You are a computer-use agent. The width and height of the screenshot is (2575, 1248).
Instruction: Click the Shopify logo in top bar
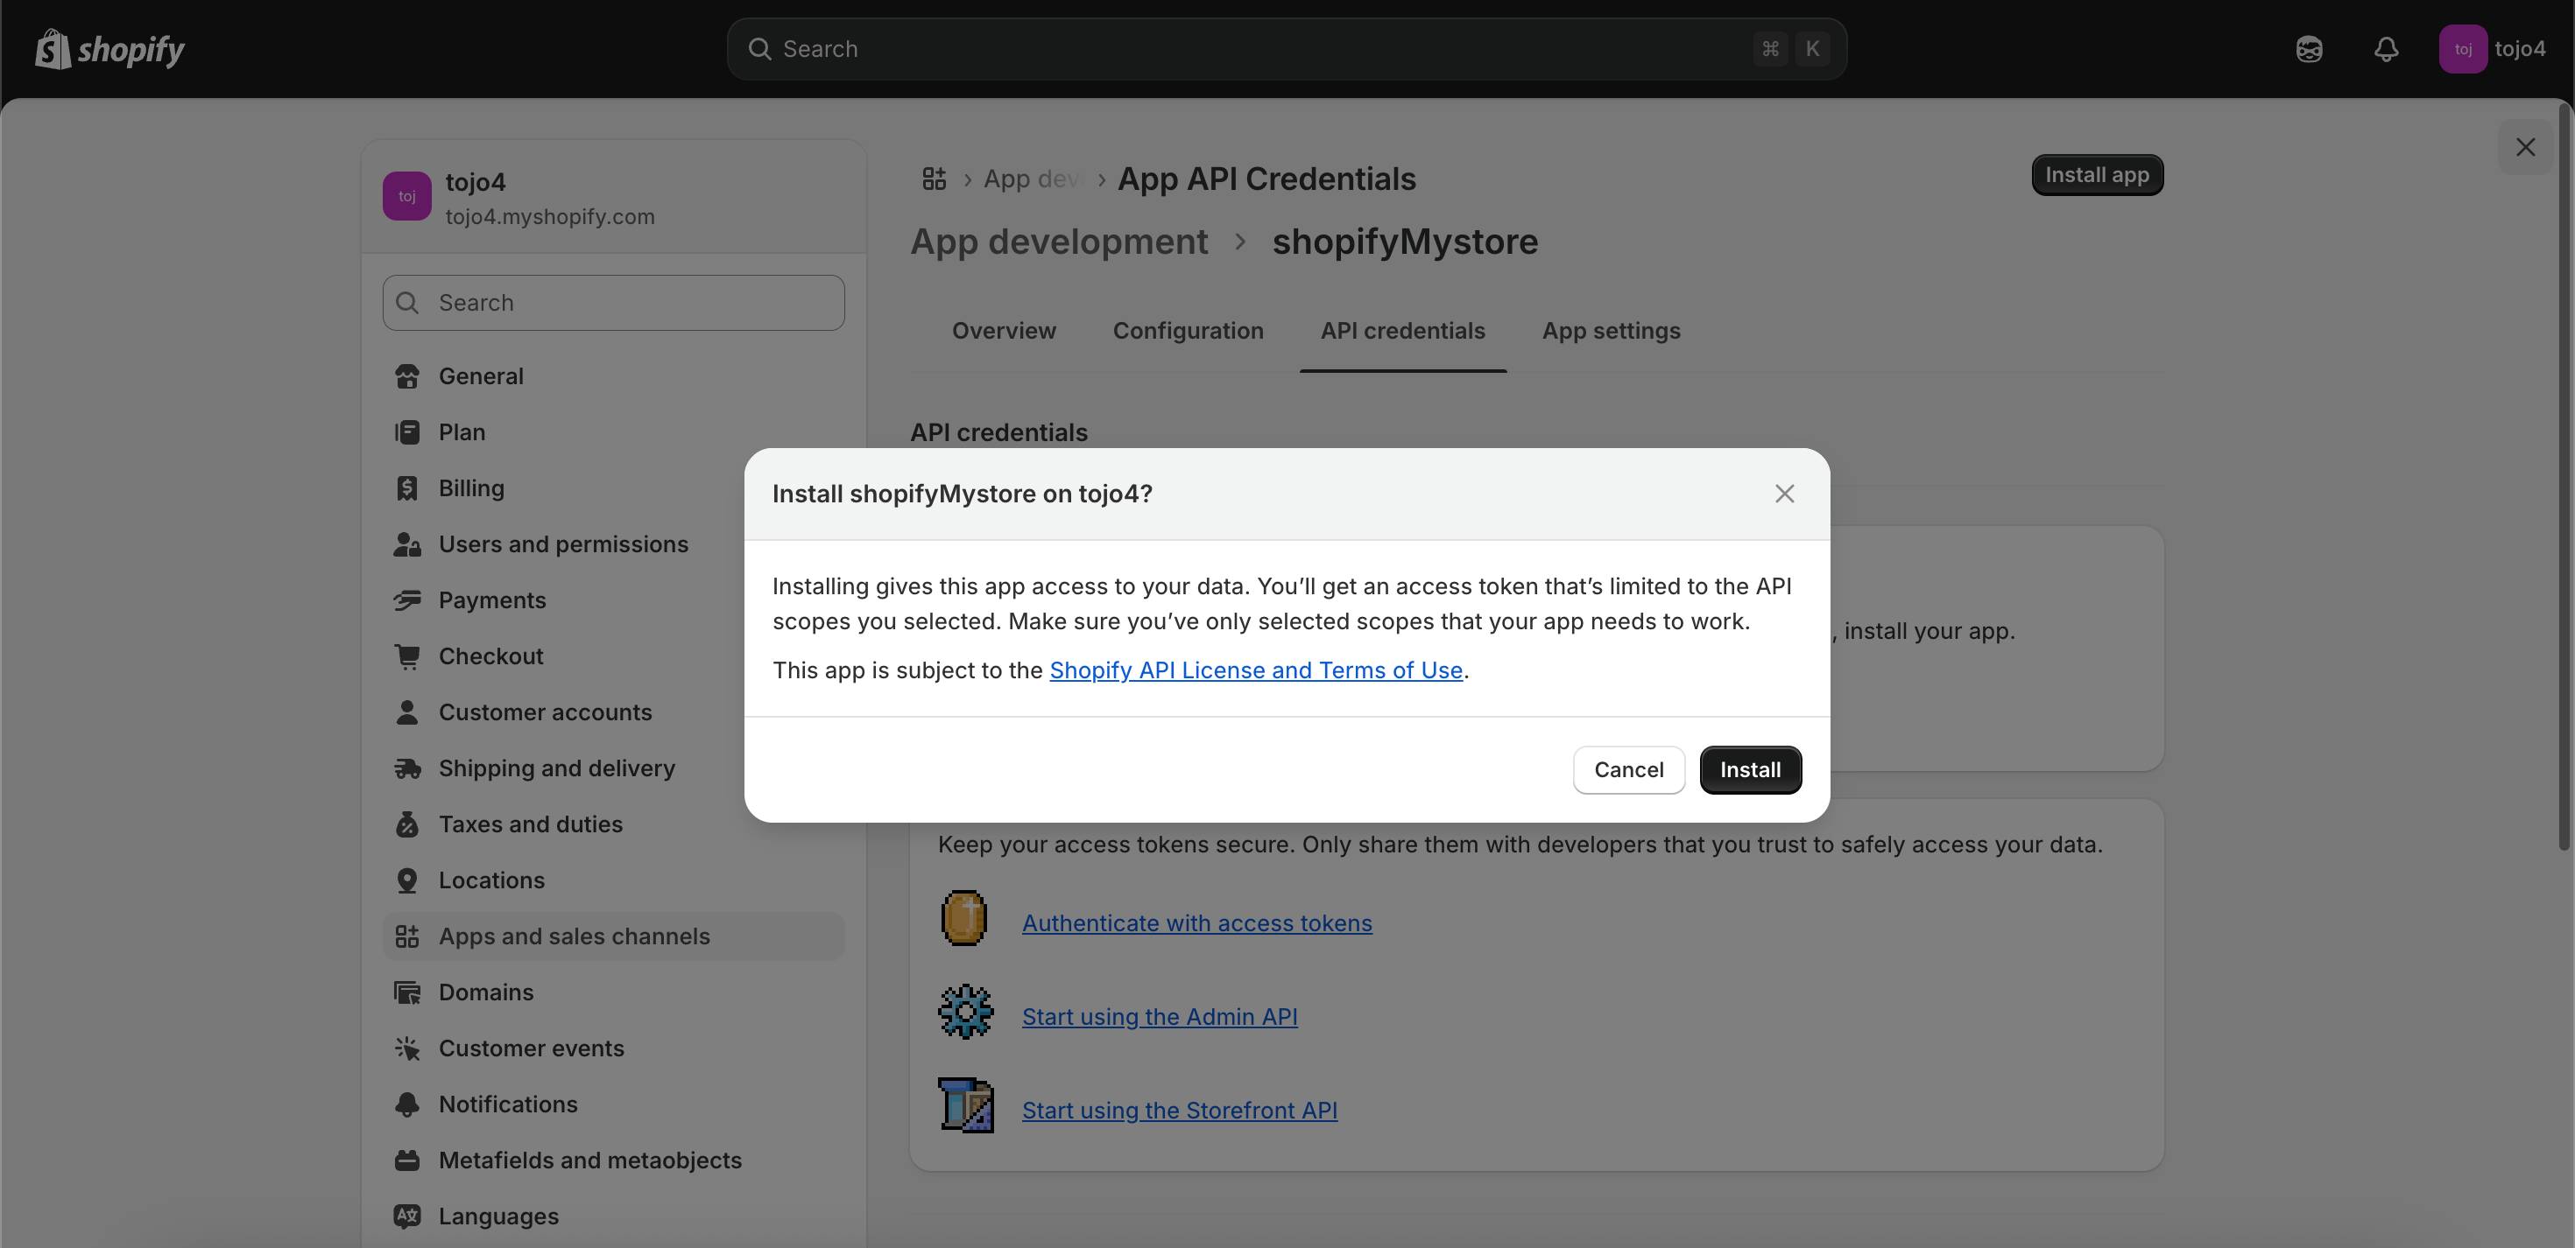click(x=110, y=49)
